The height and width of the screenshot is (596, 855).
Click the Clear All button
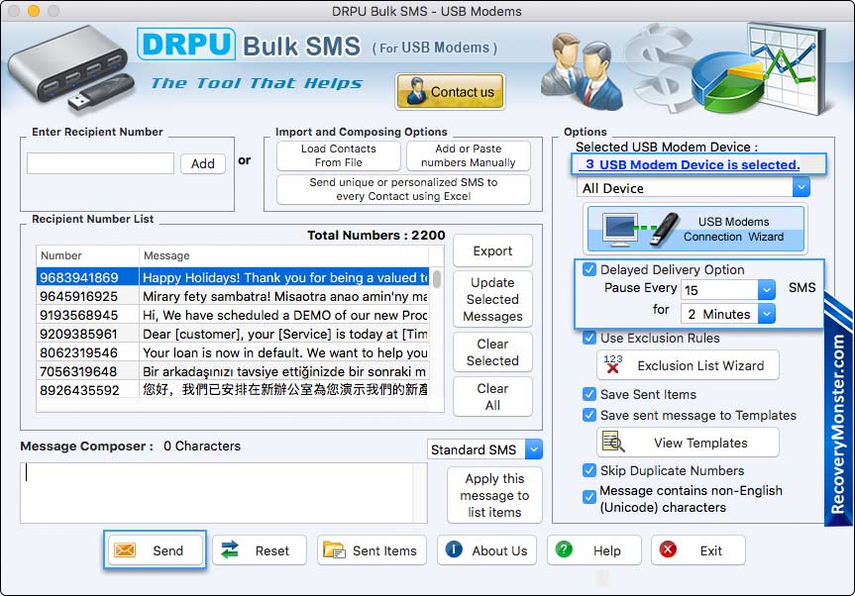coord(492,397)
